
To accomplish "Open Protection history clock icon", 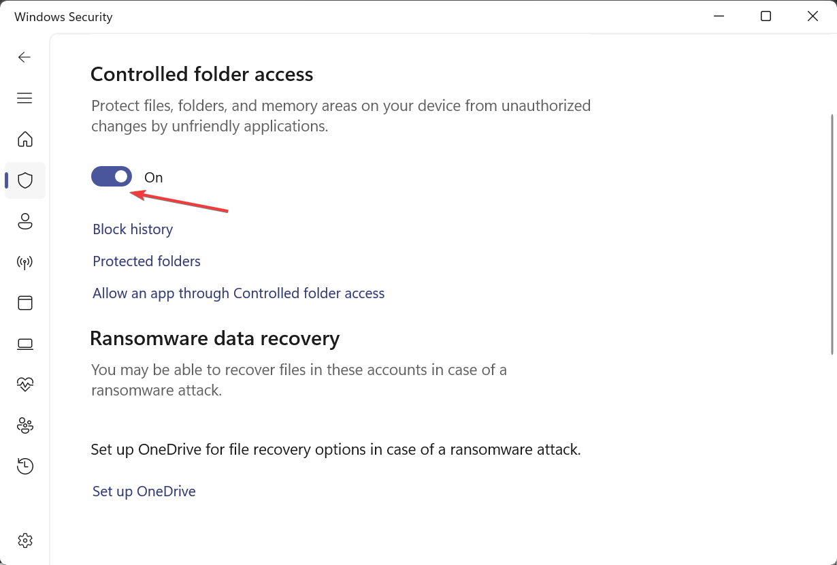I will (x=25, y=466).
